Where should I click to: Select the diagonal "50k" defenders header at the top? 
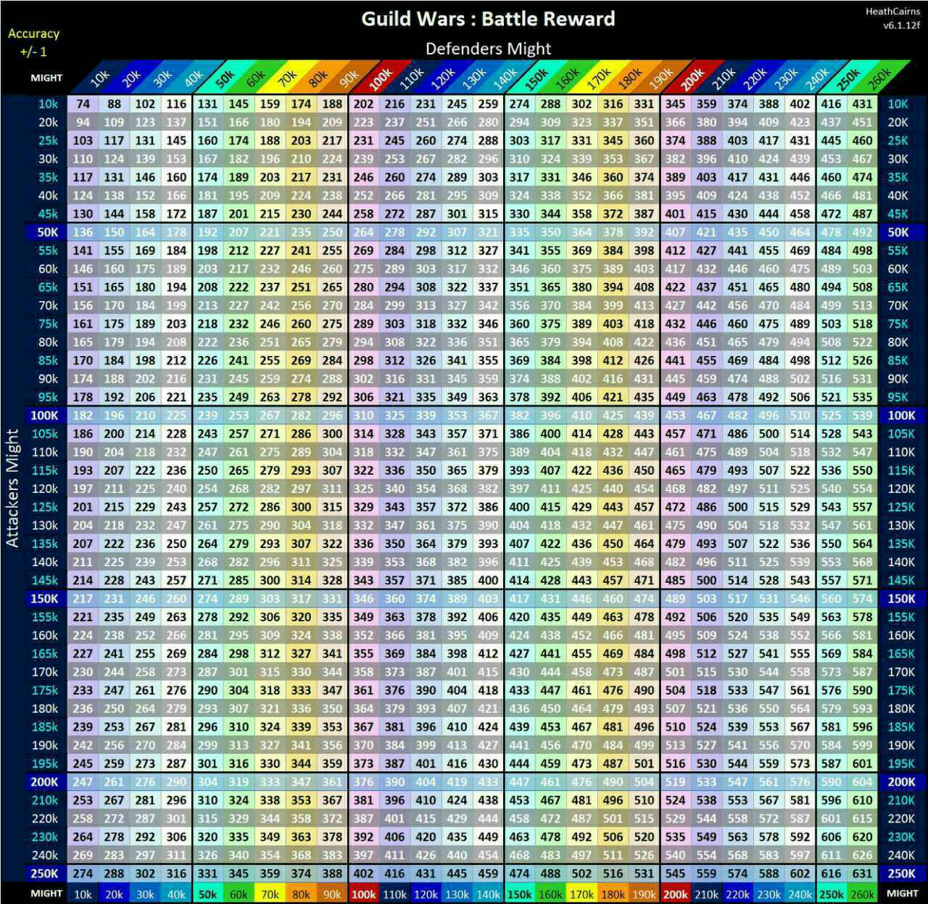click(223, 78)
